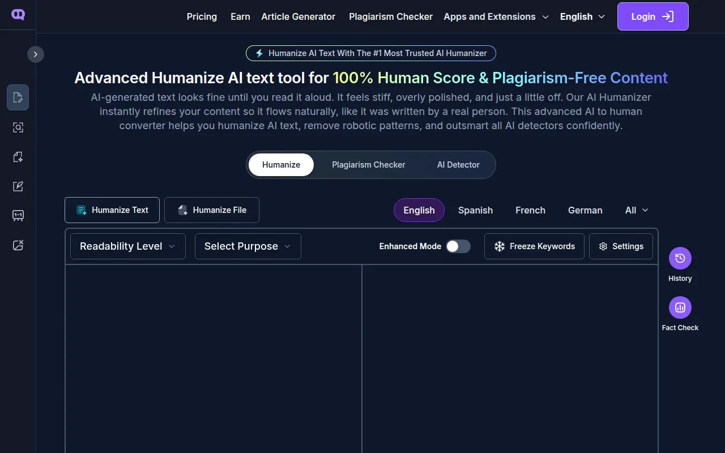Enable Enhanced Mode
Viewport: 725px width, 453px height.
(458, 246)
